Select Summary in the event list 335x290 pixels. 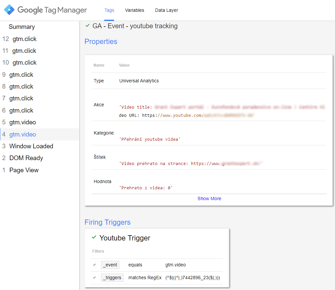click(22, 27)
